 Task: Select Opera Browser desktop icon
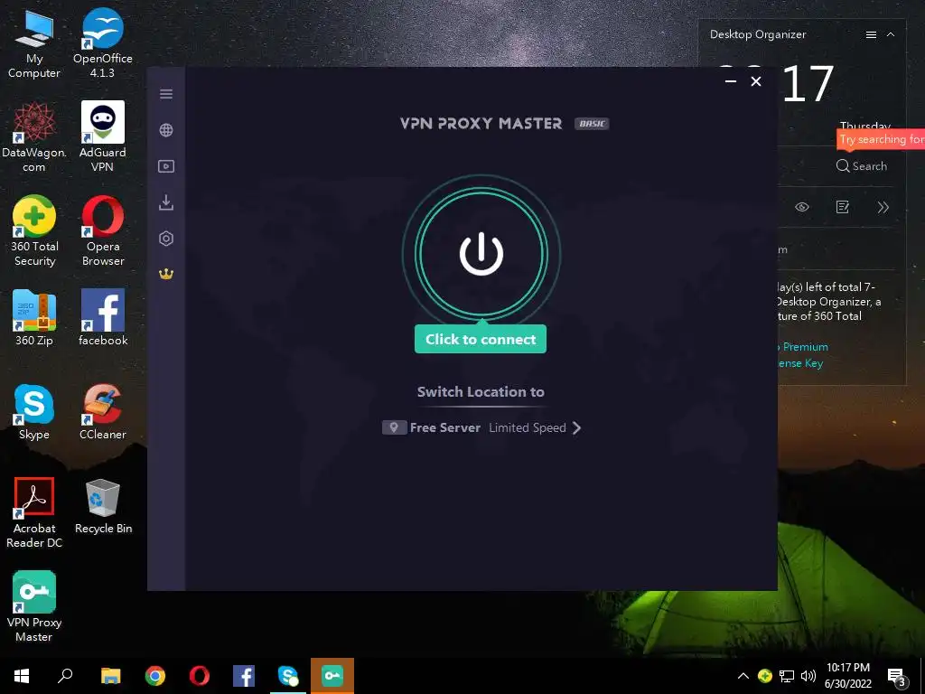coord(103,231)
